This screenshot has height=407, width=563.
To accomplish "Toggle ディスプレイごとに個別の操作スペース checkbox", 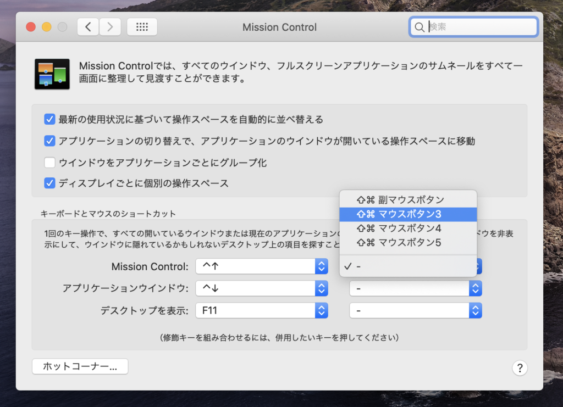I will tap(49, 183).
